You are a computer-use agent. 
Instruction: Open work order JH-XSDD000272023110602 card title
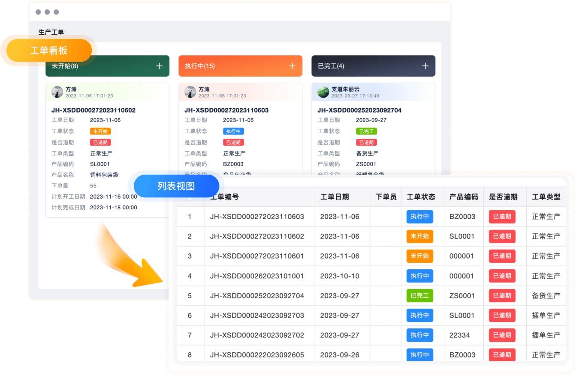pos(93,110)
